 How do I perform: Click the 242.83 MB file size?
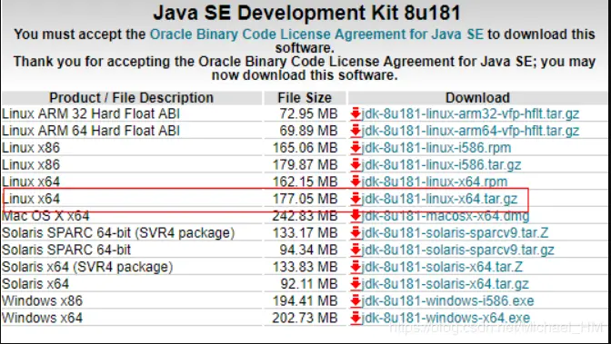coord(305,216)
